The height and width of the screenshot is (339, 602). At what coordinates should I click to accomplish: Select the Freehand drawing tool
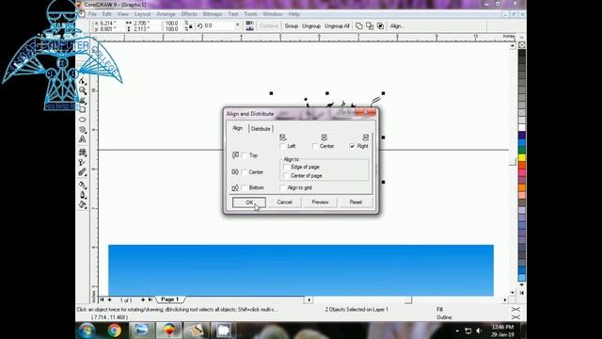tap(83, 101)
